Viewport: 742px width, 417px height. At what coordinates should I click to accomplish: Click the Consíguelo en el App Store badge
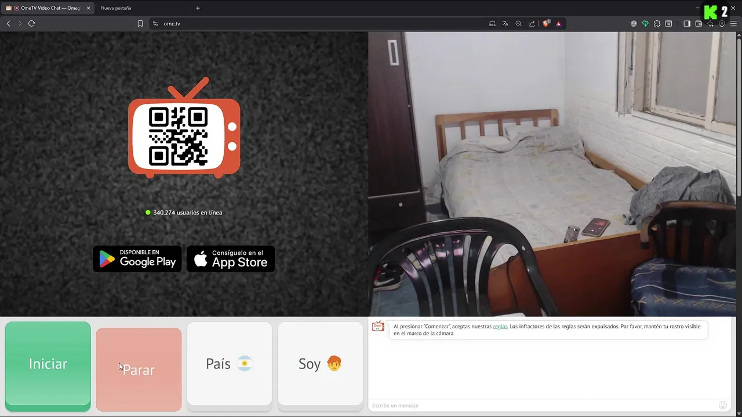tap(231, 259)
